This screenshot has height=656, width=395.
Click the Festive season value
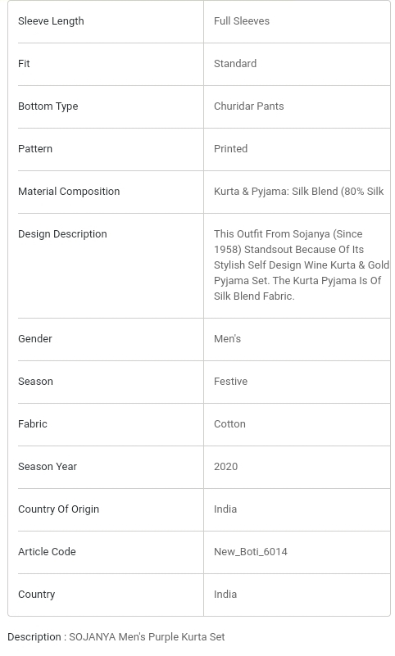pyautogui.click(x=230, y=382)
